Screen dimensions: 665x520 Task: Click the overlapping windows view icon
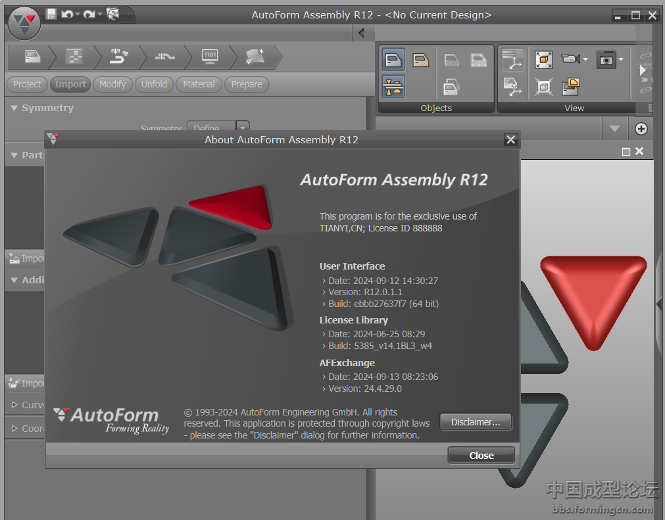pos(571,87)
